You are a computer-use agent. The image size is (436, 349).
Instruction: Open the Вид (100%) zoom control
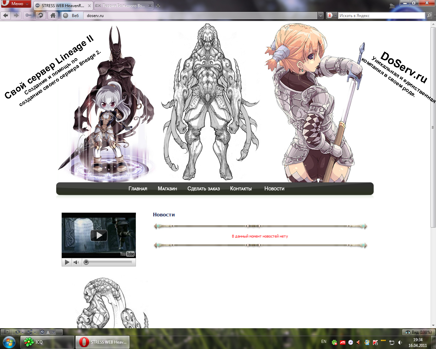tap(418, 332)
